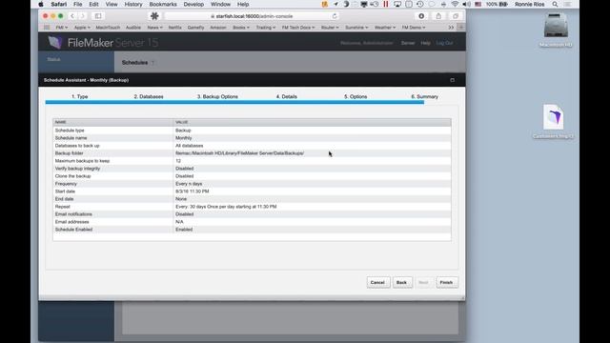This screenshot has width=610, height=343.
Task: Expand the FMI bookmarks folder
Action: click(x=61, y=28)
